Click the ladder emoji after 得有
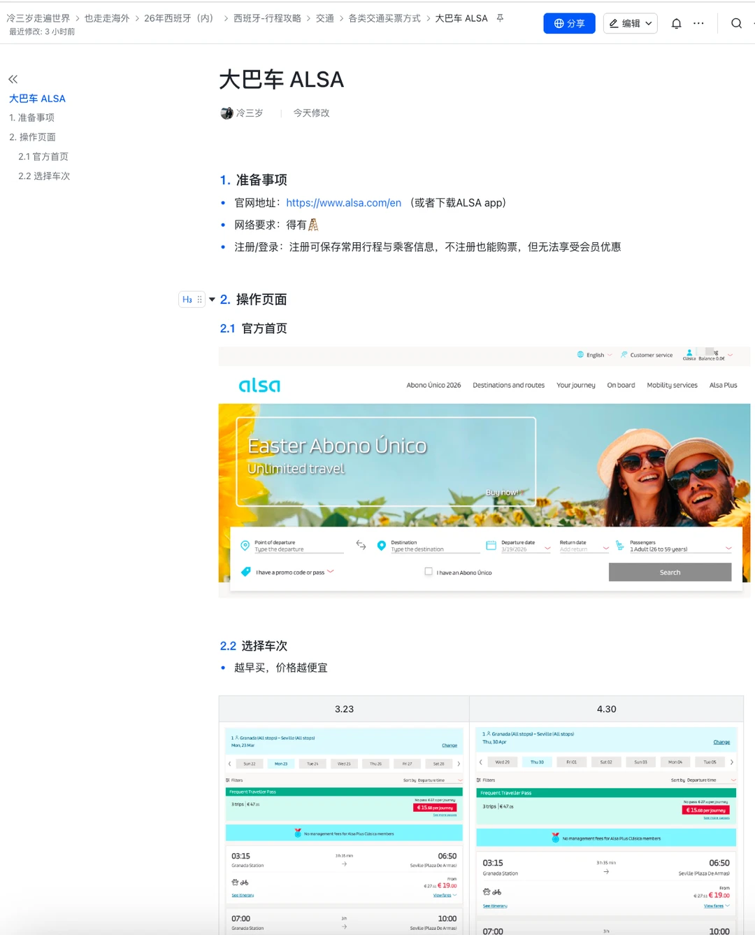This screenshot has width=755, height=935. (x=313, y=225)
